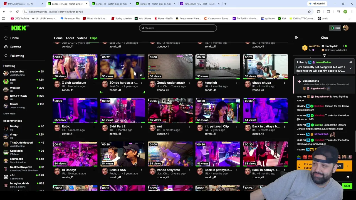Open CRAZYTAWN channel in Following

[24, 97]
